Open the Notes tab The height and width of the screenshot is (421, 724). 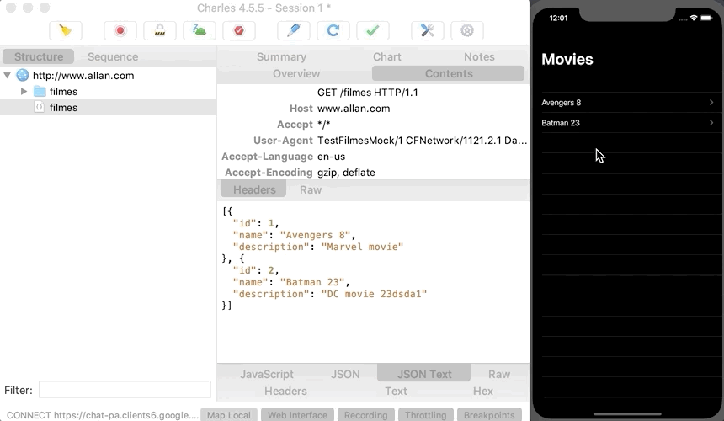(479, 56)
